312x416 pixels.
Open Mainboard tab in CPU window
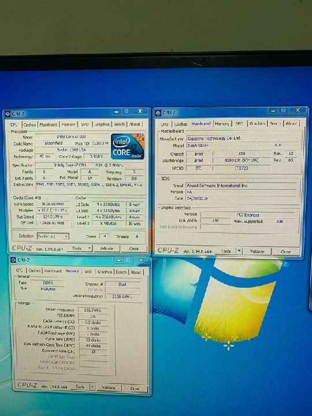49,124
